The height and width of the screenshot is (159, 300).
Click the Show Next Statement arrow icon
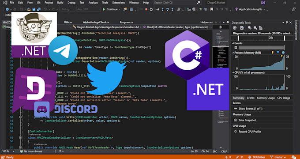point(157,9)
